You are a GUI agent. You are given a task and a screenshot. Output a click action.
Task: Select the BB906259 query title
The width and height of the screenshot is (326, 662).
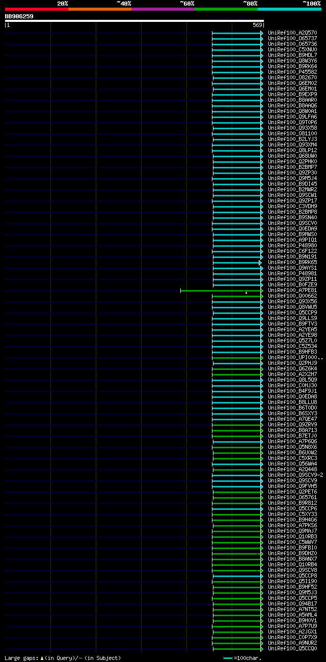point(19,16)
